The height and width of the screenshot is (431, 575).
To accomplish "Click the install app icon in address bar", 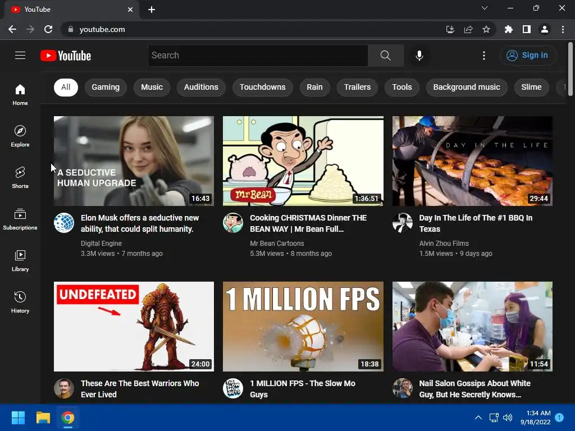I will pyautogui.click(x=450, y=29).
